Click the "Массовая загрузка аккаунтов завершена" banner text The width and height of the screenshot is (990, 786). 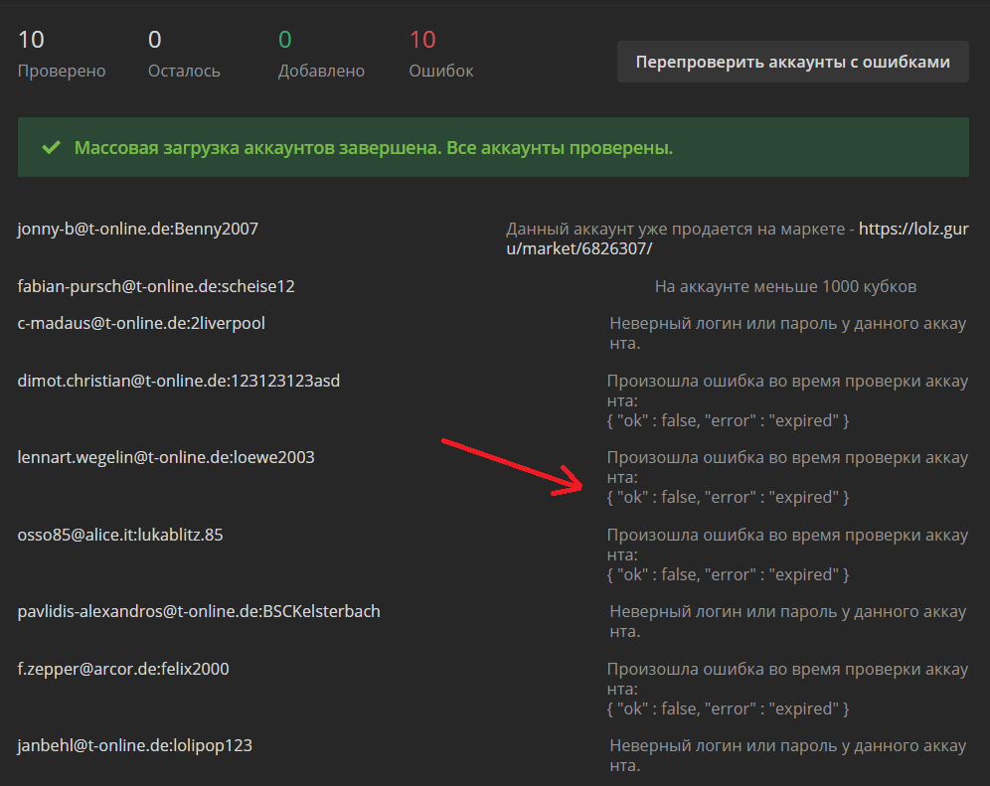374,148
